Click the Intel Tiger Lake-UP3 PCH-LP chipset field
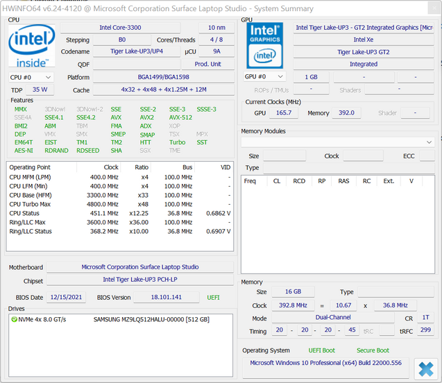 (139, 280)
